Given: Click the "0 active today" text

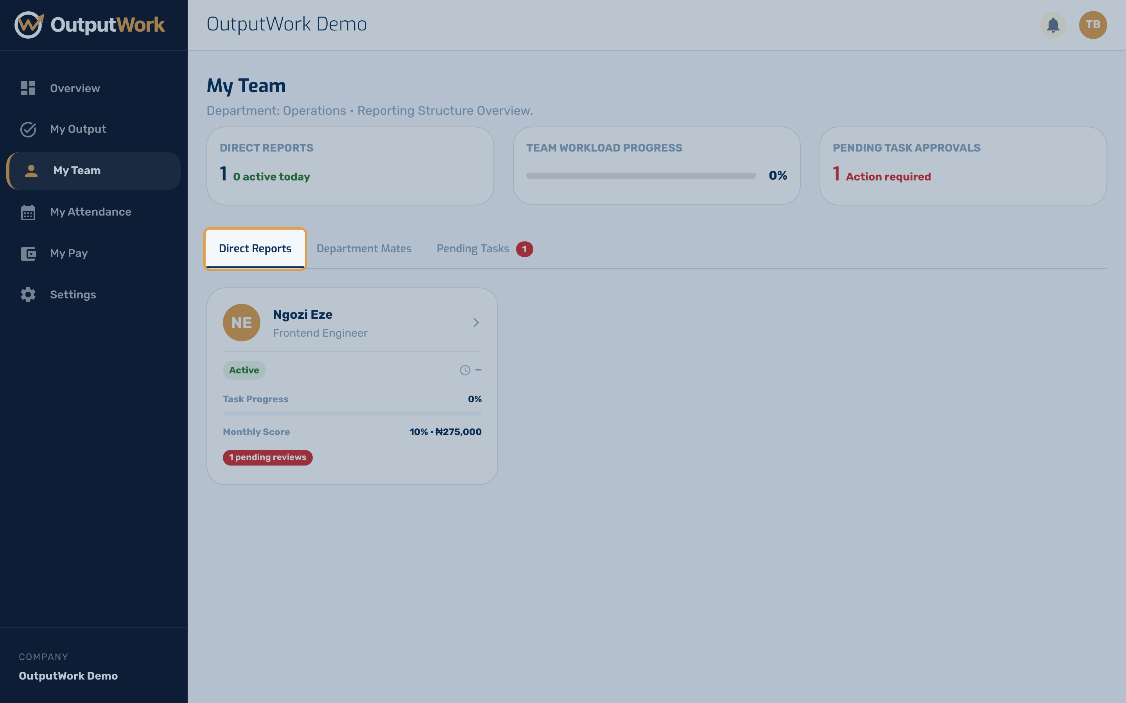Looking at the screenshot, I should click(271, 177).
